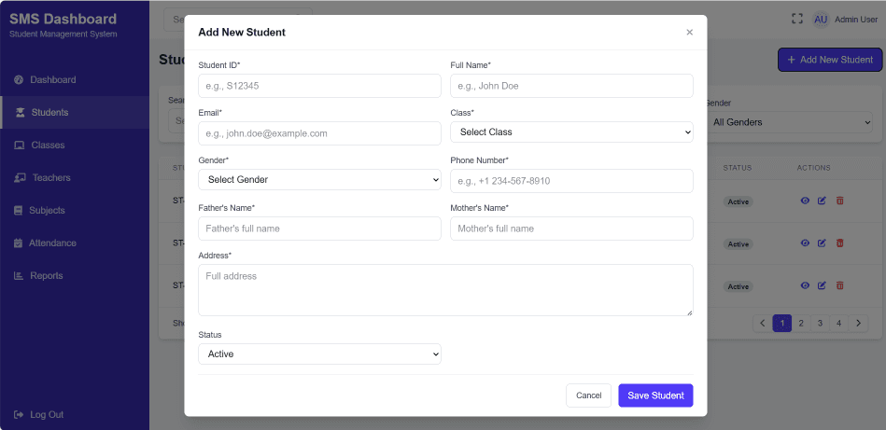Open the Select Gender dropdown
This screenshot has width=886, height=430.
tap(319, 179)
